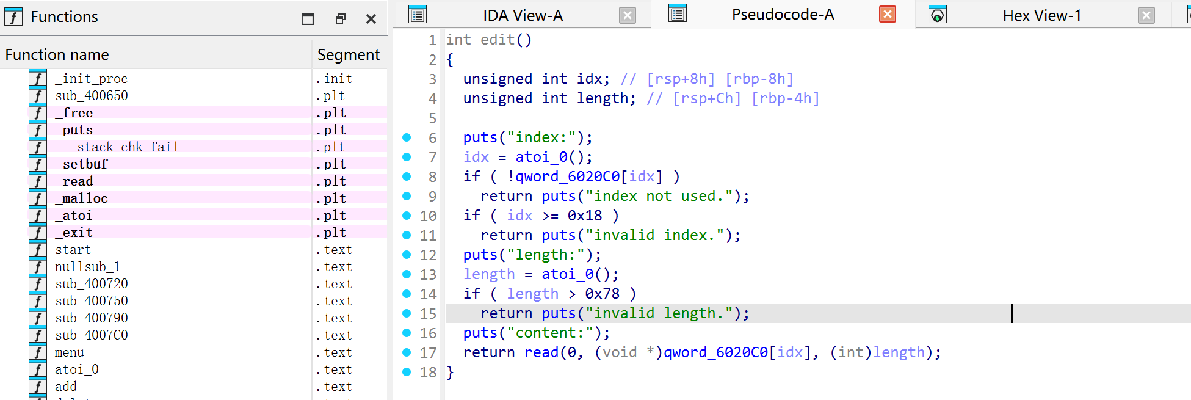Select sub_400650 in the function list
Viewport: 1191px width, 400px height.
(92, 96)
